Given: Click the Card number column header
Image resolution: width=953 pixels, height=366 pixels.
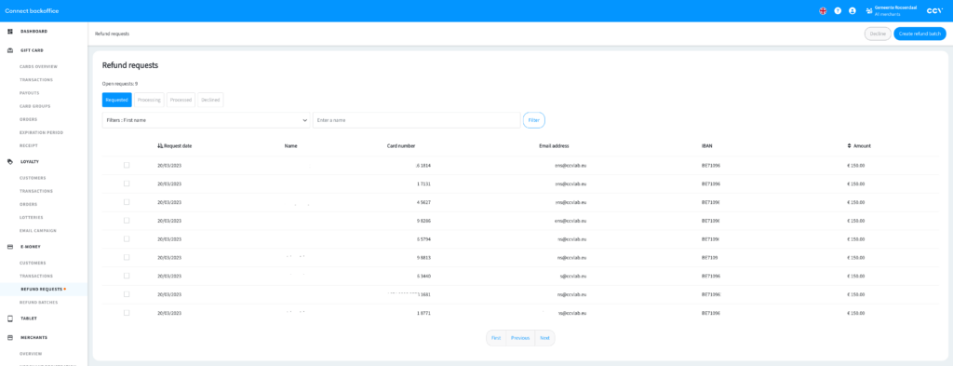Looking at the screenshot, I should point(401,146).
